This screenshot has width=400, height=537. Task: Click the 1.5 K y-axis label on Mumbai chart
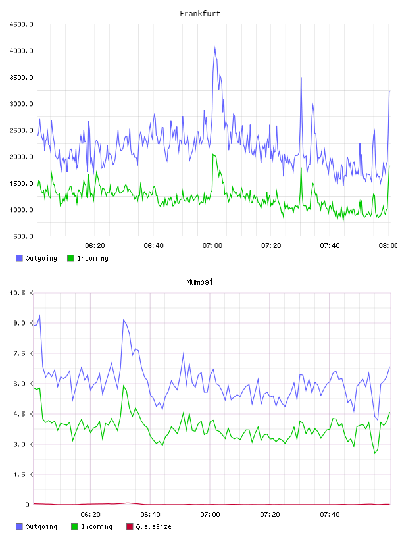coord(23,474)
